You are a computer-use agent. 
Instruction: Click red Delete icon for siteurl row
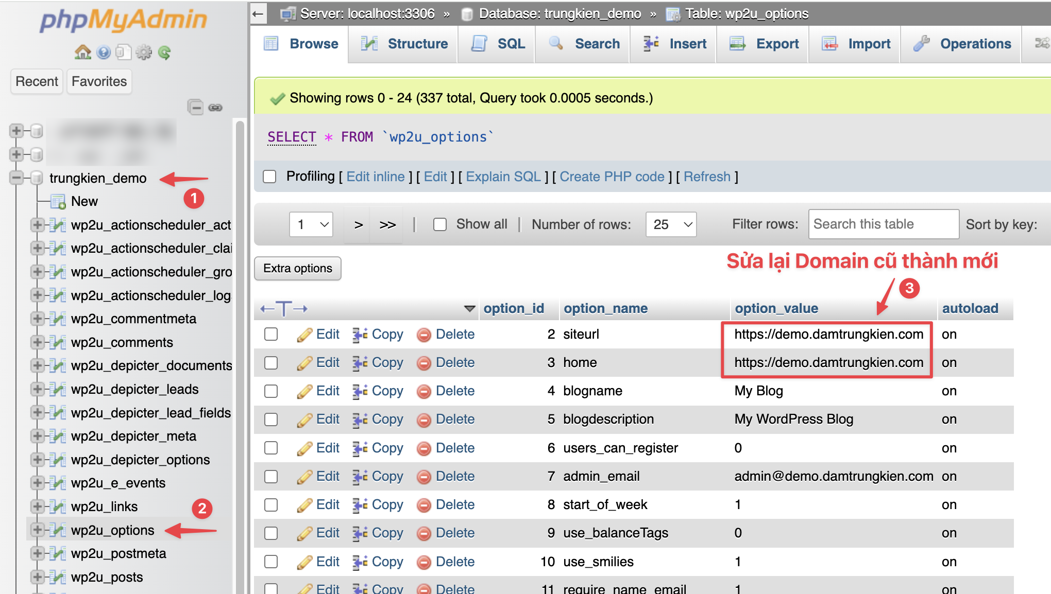[x=423, y=335]
